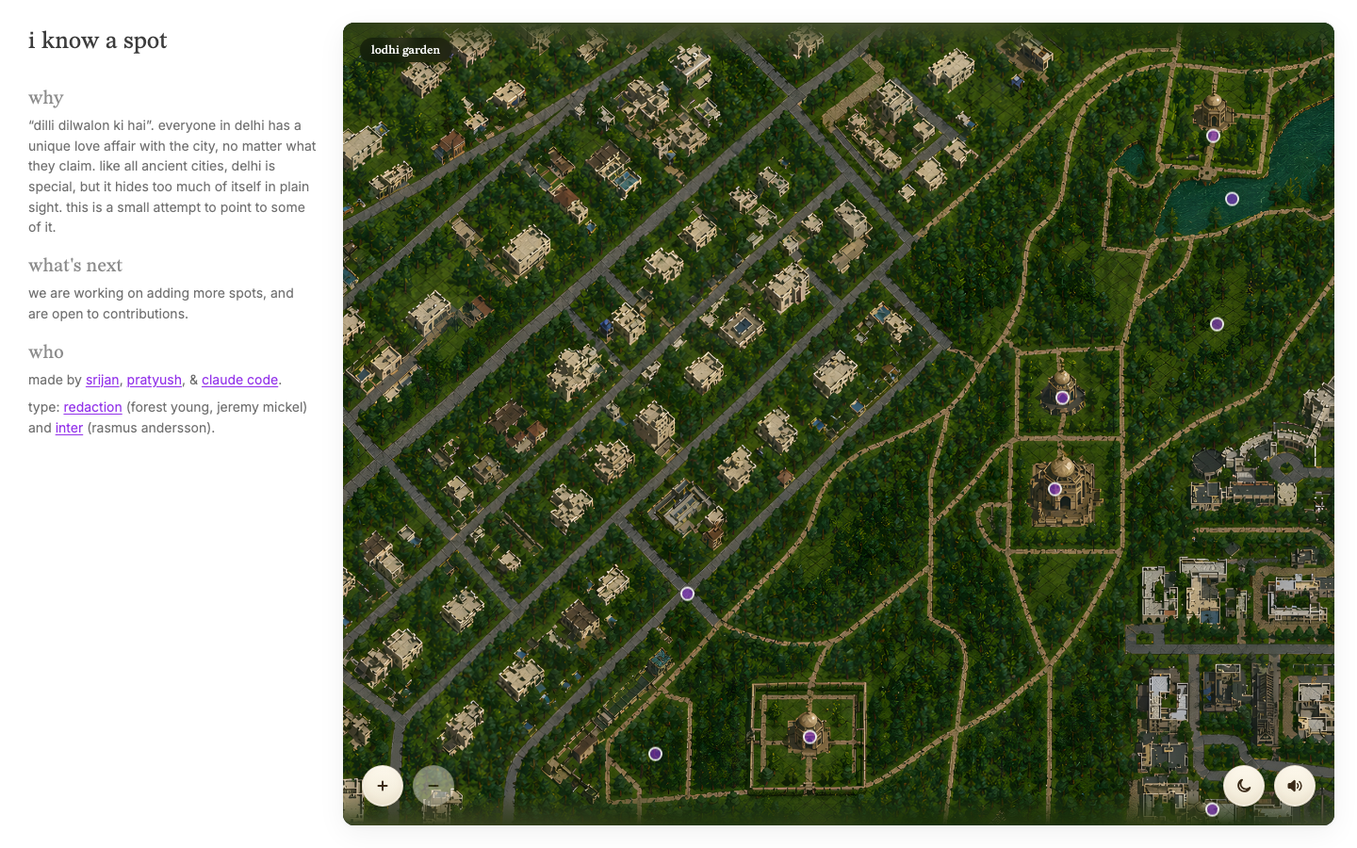This screenshot has width=1357, height=848.
Task: Click the lodhi garden label on the map
Action: [x=405, y=50]
